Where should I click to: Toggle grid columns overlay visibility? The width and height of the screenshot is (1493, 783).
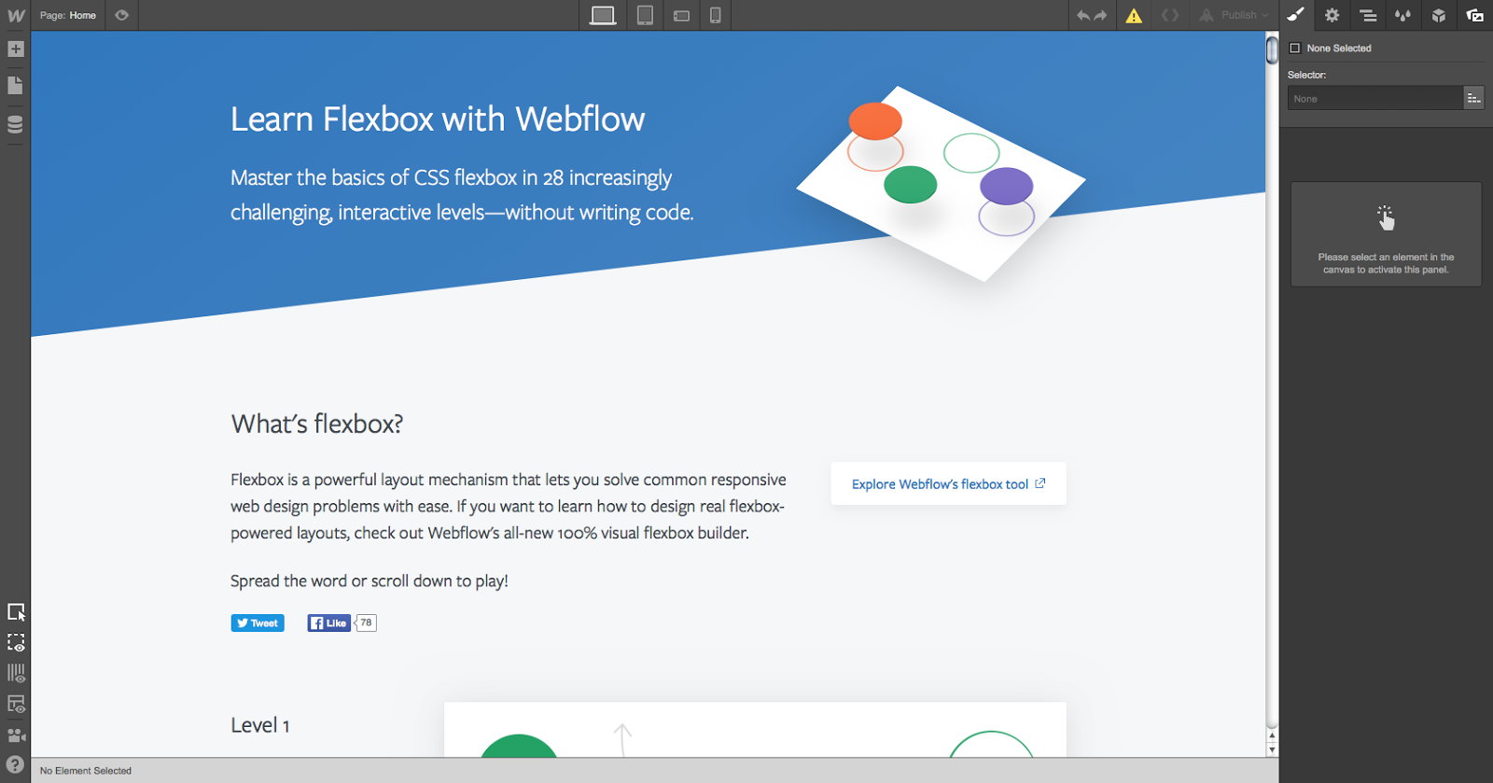(x=16, y=673)
